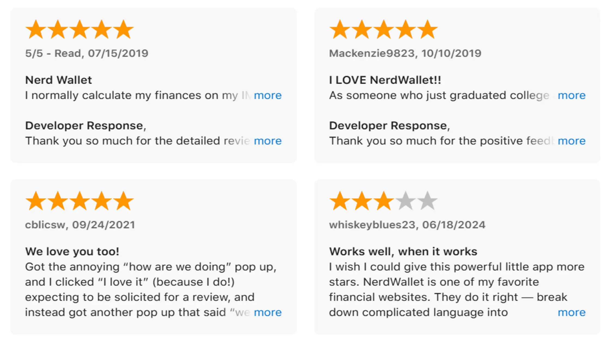The width and height of the screenshot is (610, 343).
Task: Click the third star in the Nerd Wallet review
Action: [x=80, y=30]
